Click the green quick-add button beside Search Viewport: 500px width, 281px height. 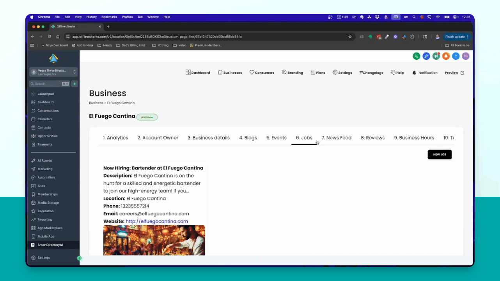point(74,84)
